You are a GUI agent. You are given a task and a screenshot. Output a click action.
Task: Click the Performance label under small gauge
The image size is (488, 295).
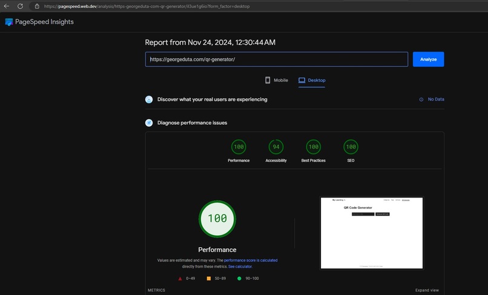coord(239,161)
